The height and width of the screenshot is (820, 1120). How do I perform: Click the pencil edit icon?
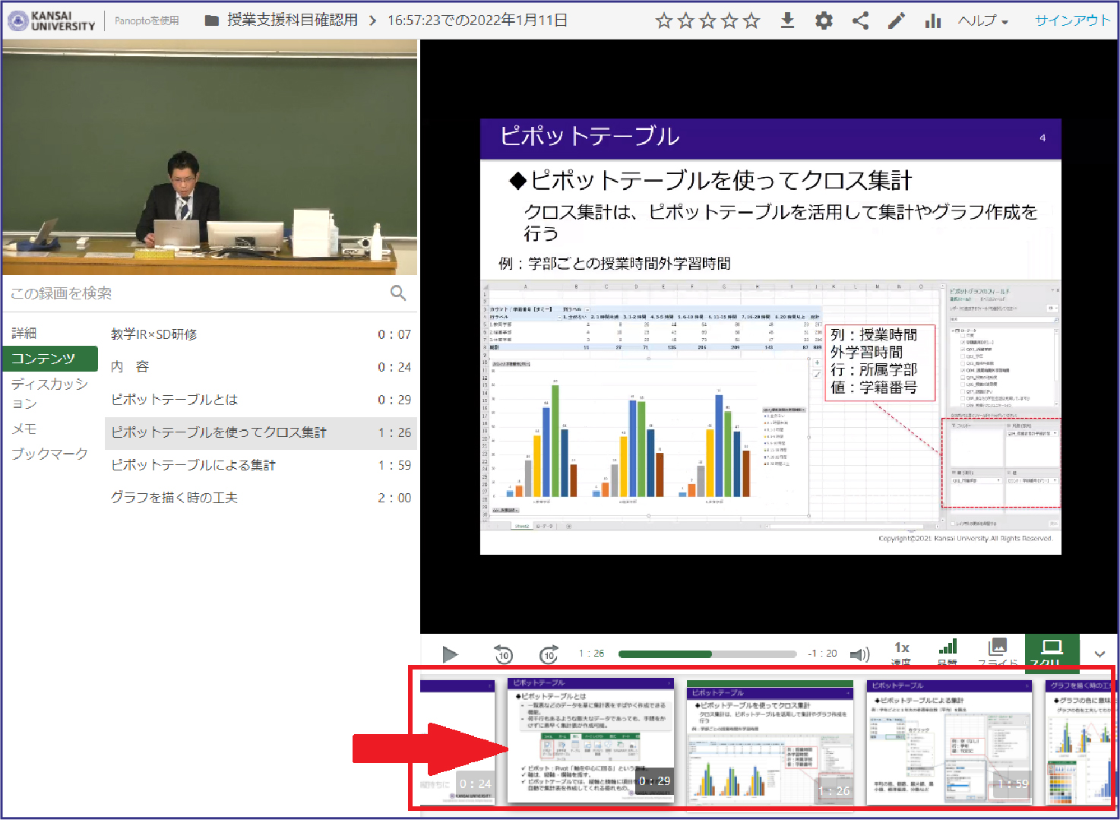(897, 21)
